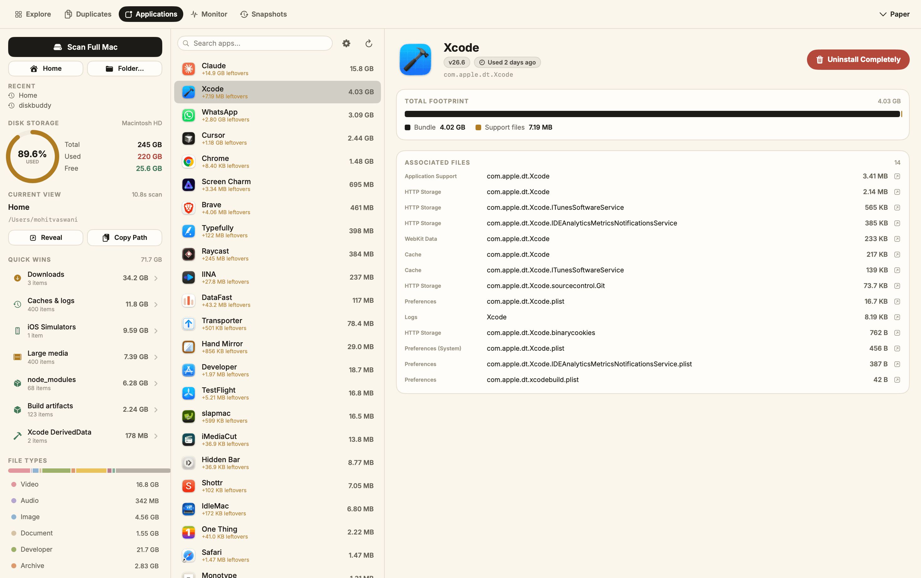This screenshot has height=578, width=921.
Task: Reveal the WebKit Data com.apple.dt.Xcode entry
Action: (897, 239)
